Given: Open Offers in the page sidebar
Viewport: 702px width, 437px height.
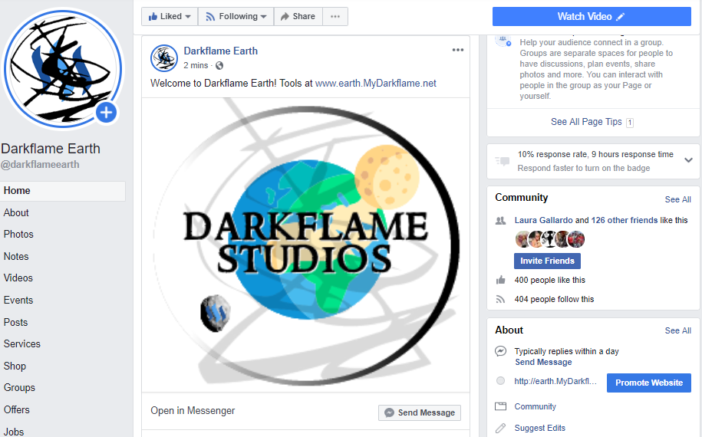Looking at the screenshot, I should [17, 409].
